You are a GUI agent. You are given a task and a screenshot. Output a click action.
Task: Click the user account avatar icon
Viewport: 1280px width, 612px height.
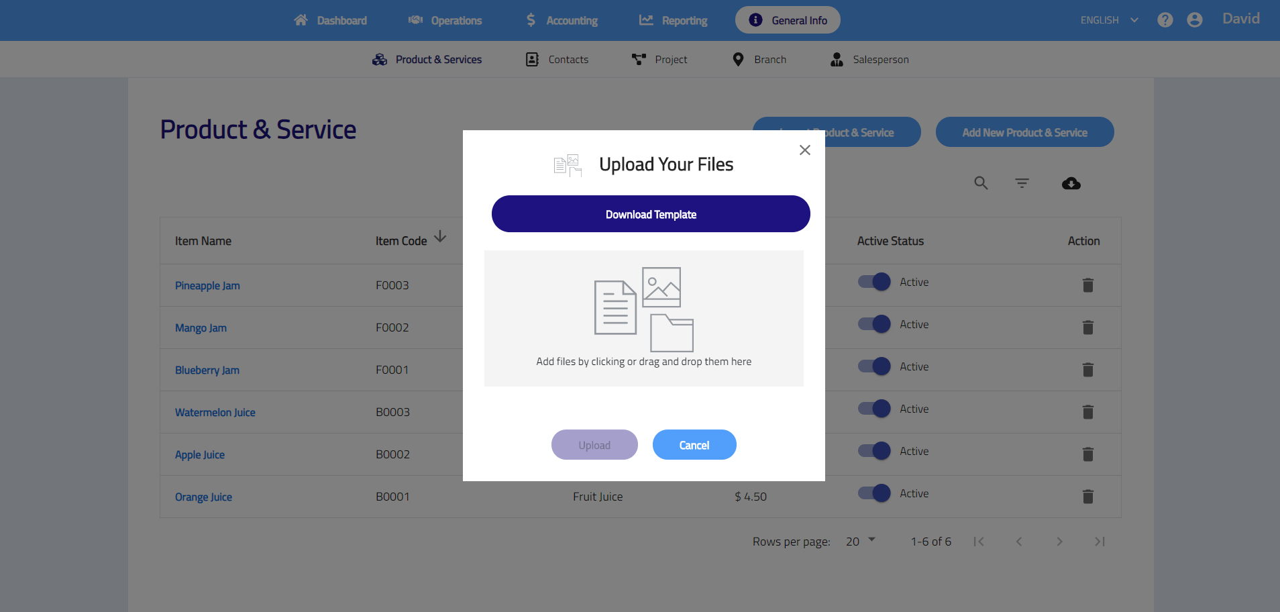pos(1194,20)
